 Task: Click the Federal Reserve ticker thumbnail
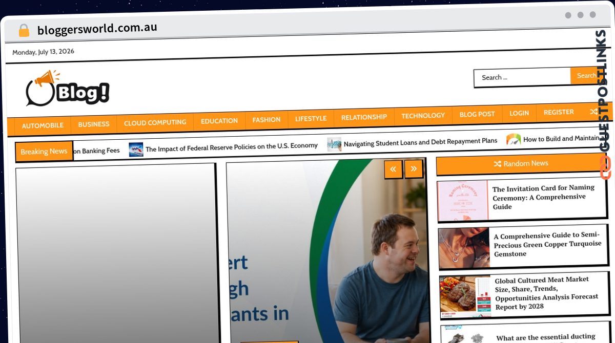click(136, 149)
